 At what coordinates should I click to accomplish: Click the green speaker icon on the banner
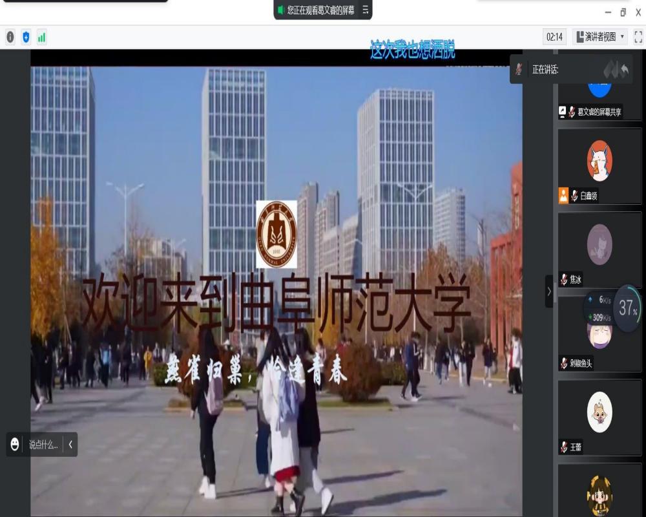(280, 10)
